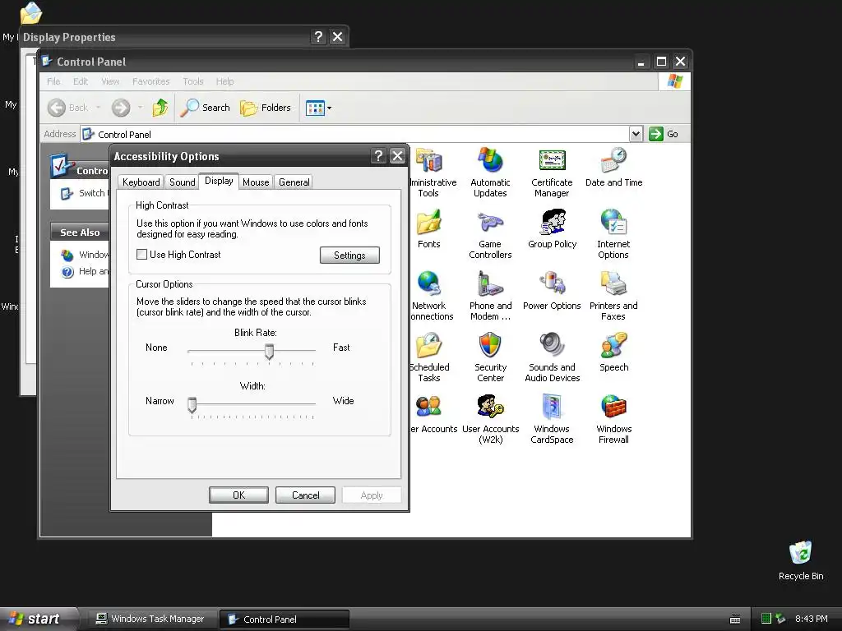Open the Game Controllers icon
This screenshot has height=631, width=842.
pos(490,234)
